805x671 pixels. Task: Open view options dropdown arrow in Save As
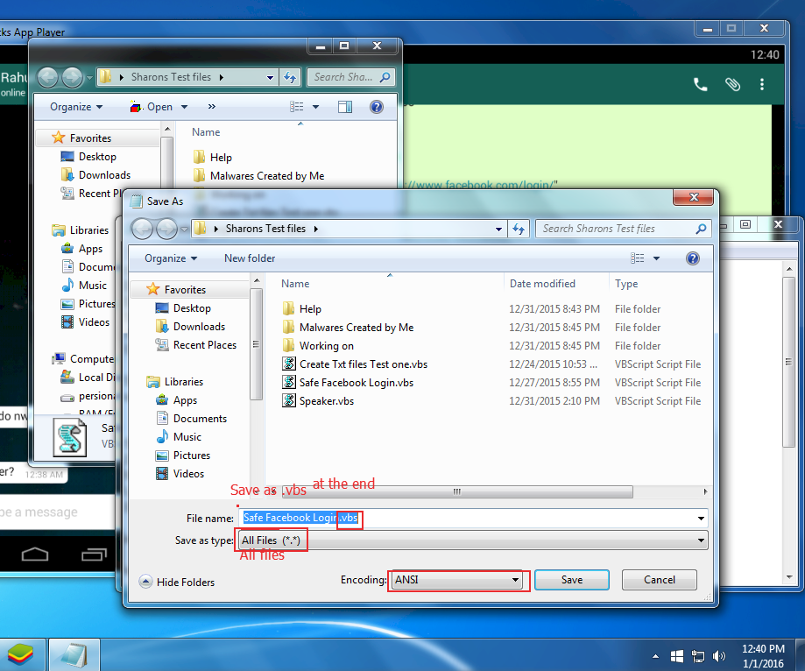(656, 258)
